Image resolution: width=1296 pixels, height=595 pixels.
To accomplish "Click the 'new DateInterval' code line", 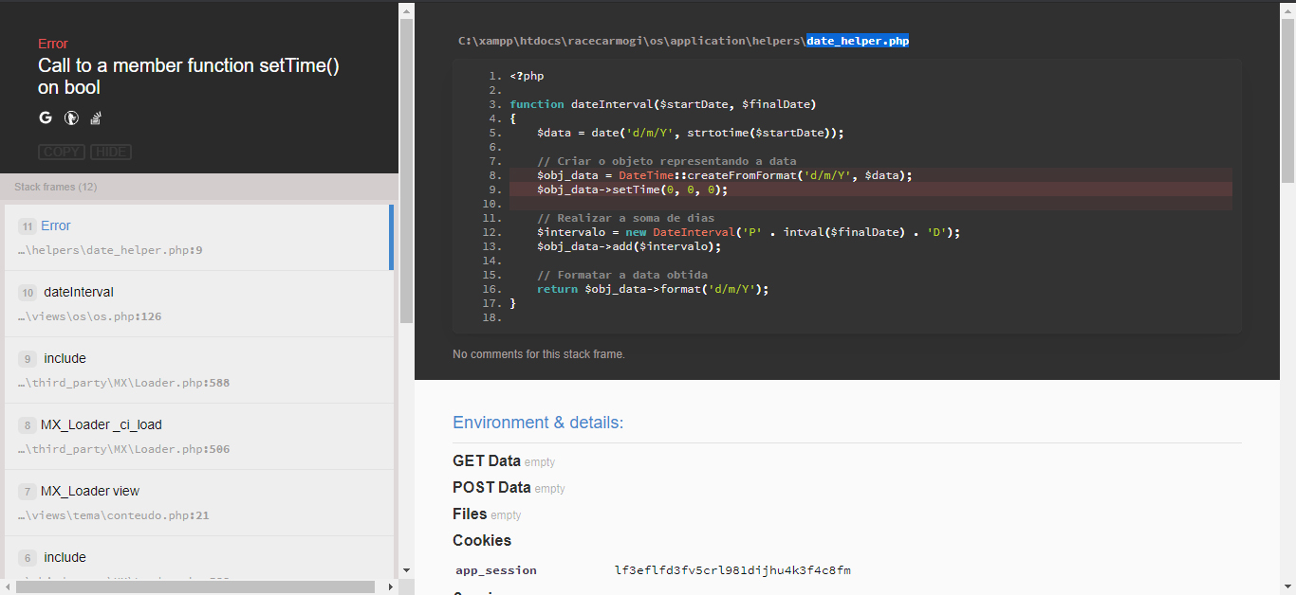I will click(x=749, y=232).
